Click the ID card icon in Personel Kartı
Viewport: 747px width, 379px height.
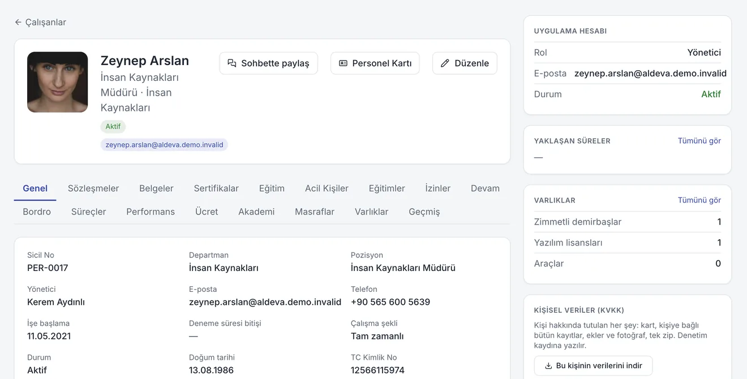(343, 63)
